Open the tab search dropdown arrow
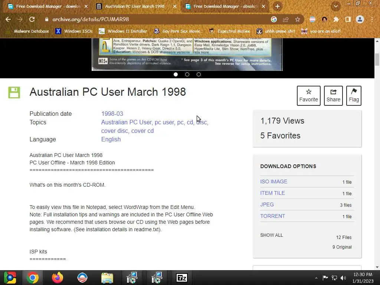Viewport: 380px width, 285px height. (336, 7)
